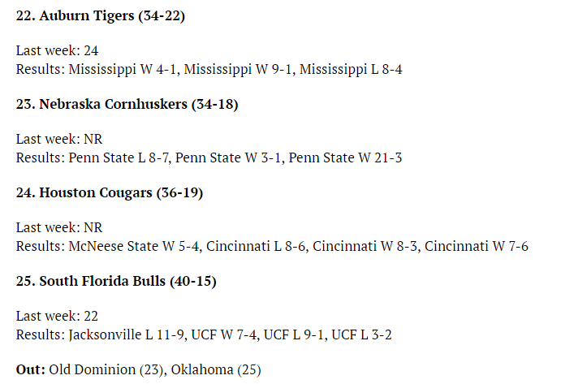Click the Penn State L 8-7 result
Screen dimensions: 561x384
point(119,157)
